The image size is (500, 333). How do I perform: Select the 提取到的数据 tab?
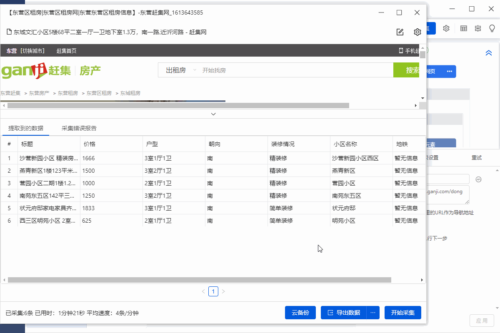(x=26, y=128)
